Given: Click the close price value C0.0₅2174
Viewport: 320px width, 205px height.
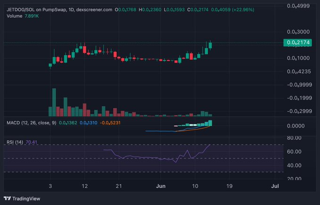Looking at the screenshot, I should tap(198, 9).
